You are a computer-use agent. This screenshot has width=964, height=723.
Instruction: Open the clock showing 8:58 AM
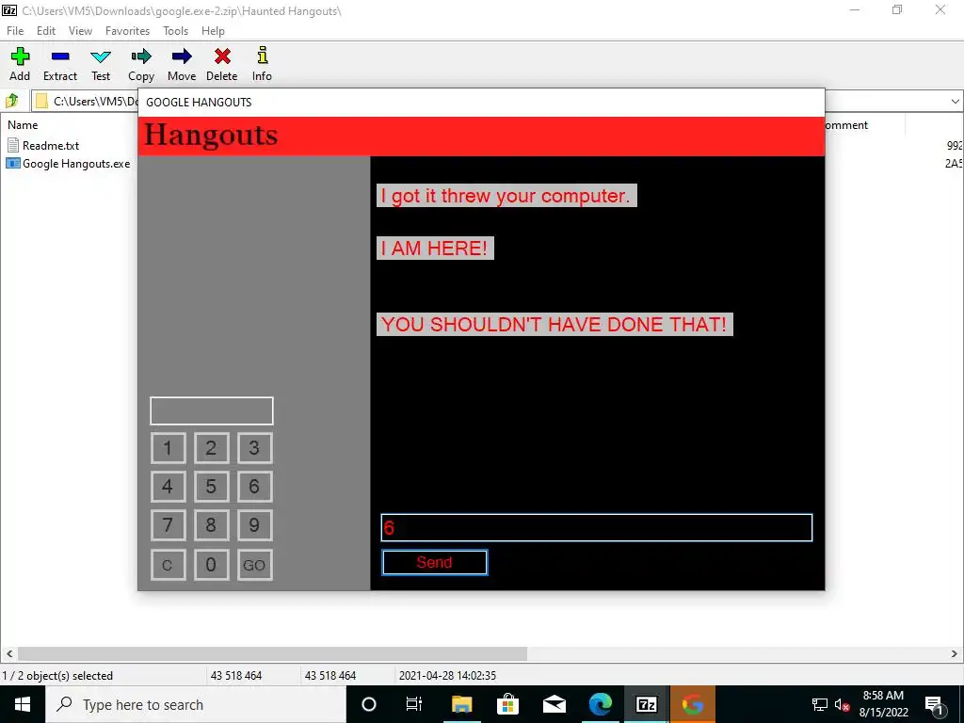pos(883,704)
